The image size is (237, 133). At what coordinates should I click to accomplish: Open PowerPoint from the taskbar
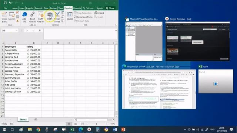(x=123, y=130)
